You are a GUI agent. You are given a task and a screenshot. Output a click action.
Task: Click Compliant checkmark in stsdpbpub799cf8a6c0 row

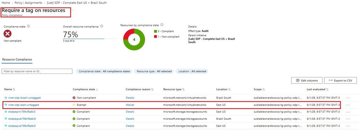coord(74,118)
